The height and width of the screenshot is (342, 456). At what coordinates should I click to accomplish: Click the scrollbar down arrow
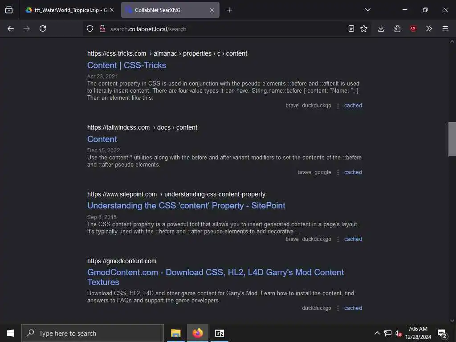coord(452,321)
